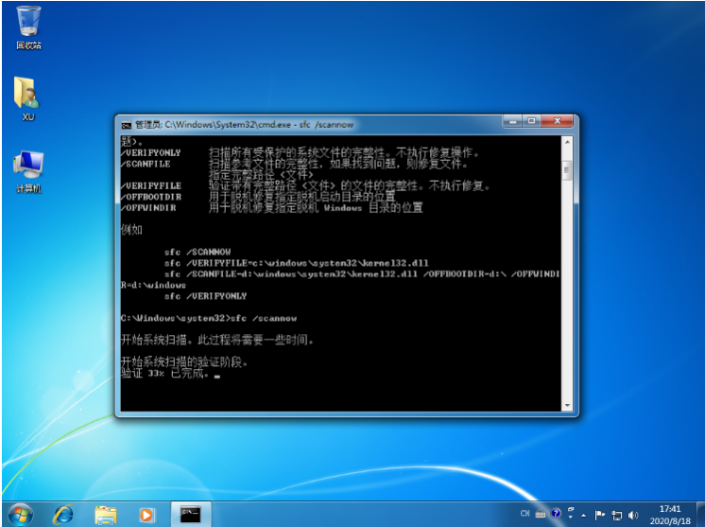Image resolution: width=705 pixels, height=527 pixels.
Task: Click the CH input language indicator
Action: pyautogui.click(x=525, y=514)
